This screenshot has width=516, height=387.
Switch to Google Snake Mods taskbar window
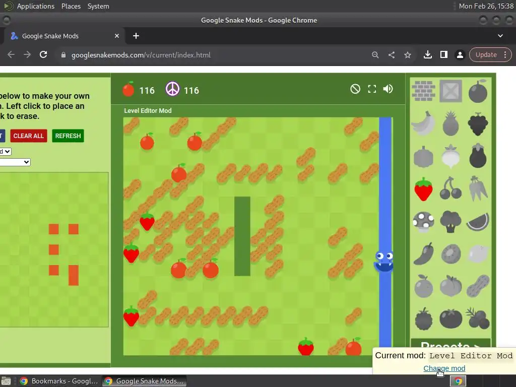pos(144,381)
